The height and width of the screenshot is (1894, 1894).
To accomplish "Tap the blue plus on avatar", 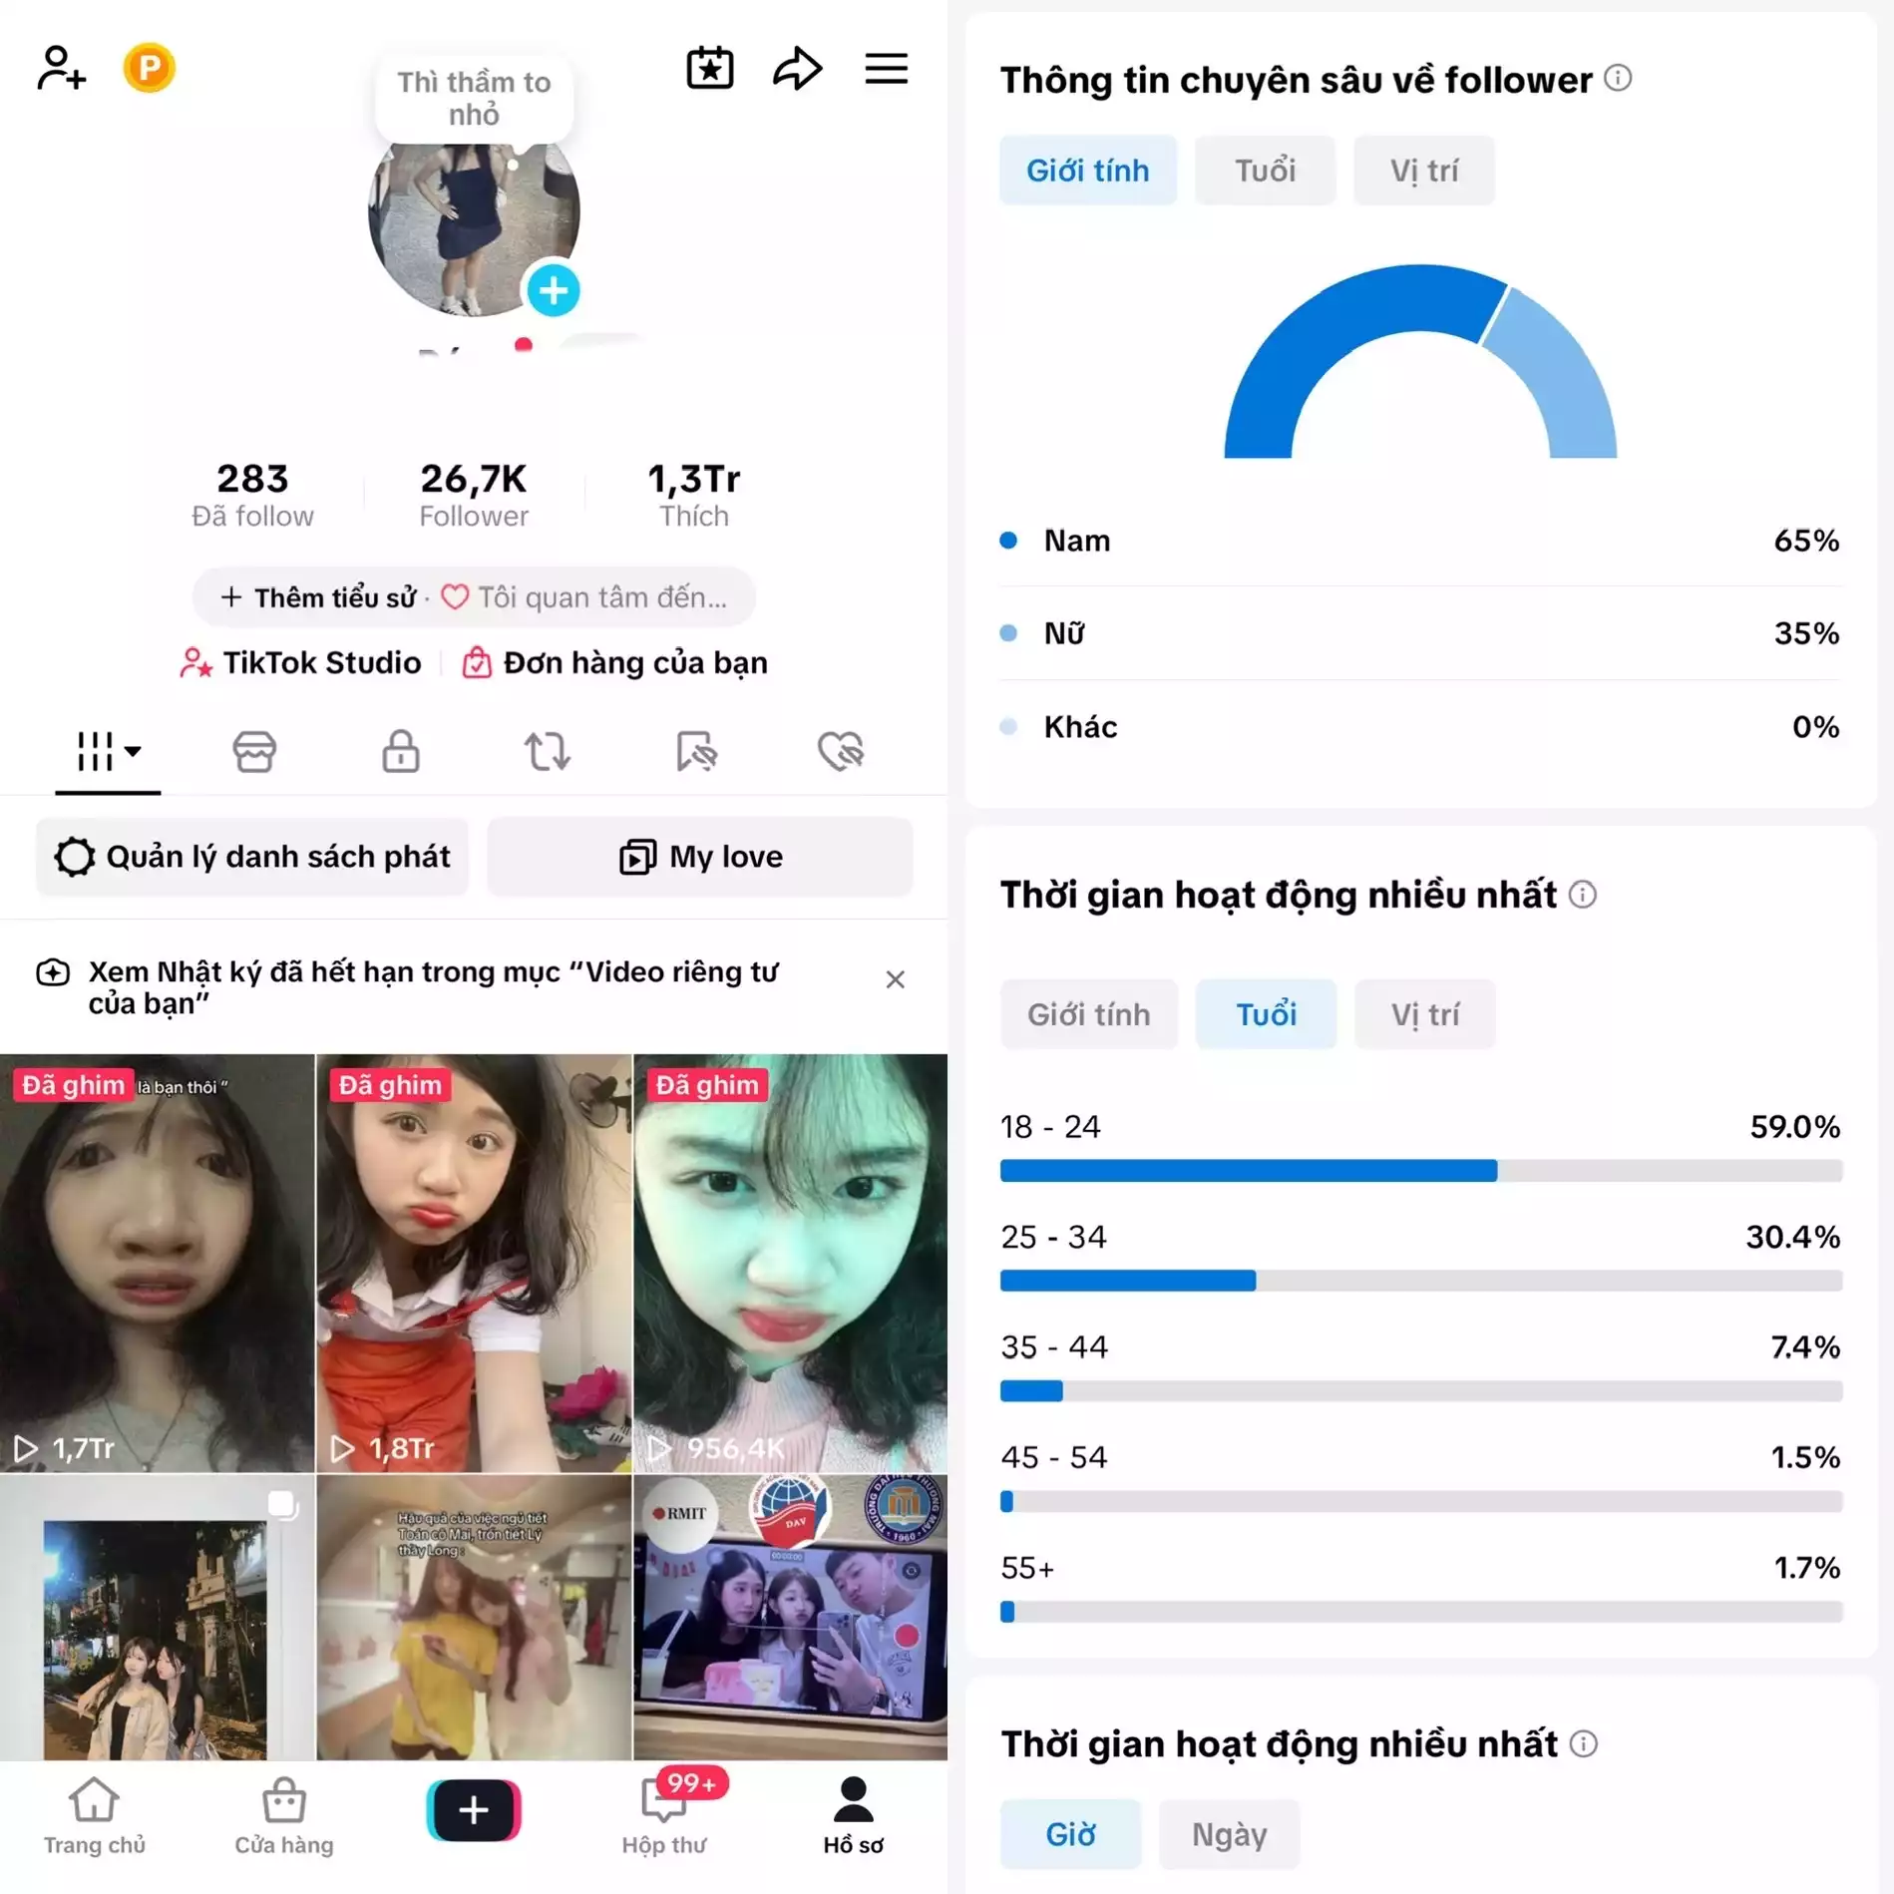I will 553,290.
